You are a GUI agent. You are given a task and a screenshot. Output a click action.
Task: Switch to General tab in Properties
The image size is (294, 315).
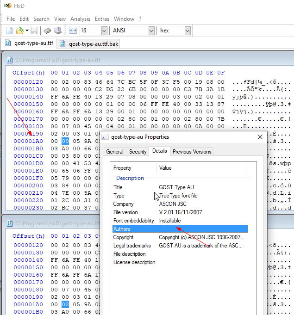(115, 152)
